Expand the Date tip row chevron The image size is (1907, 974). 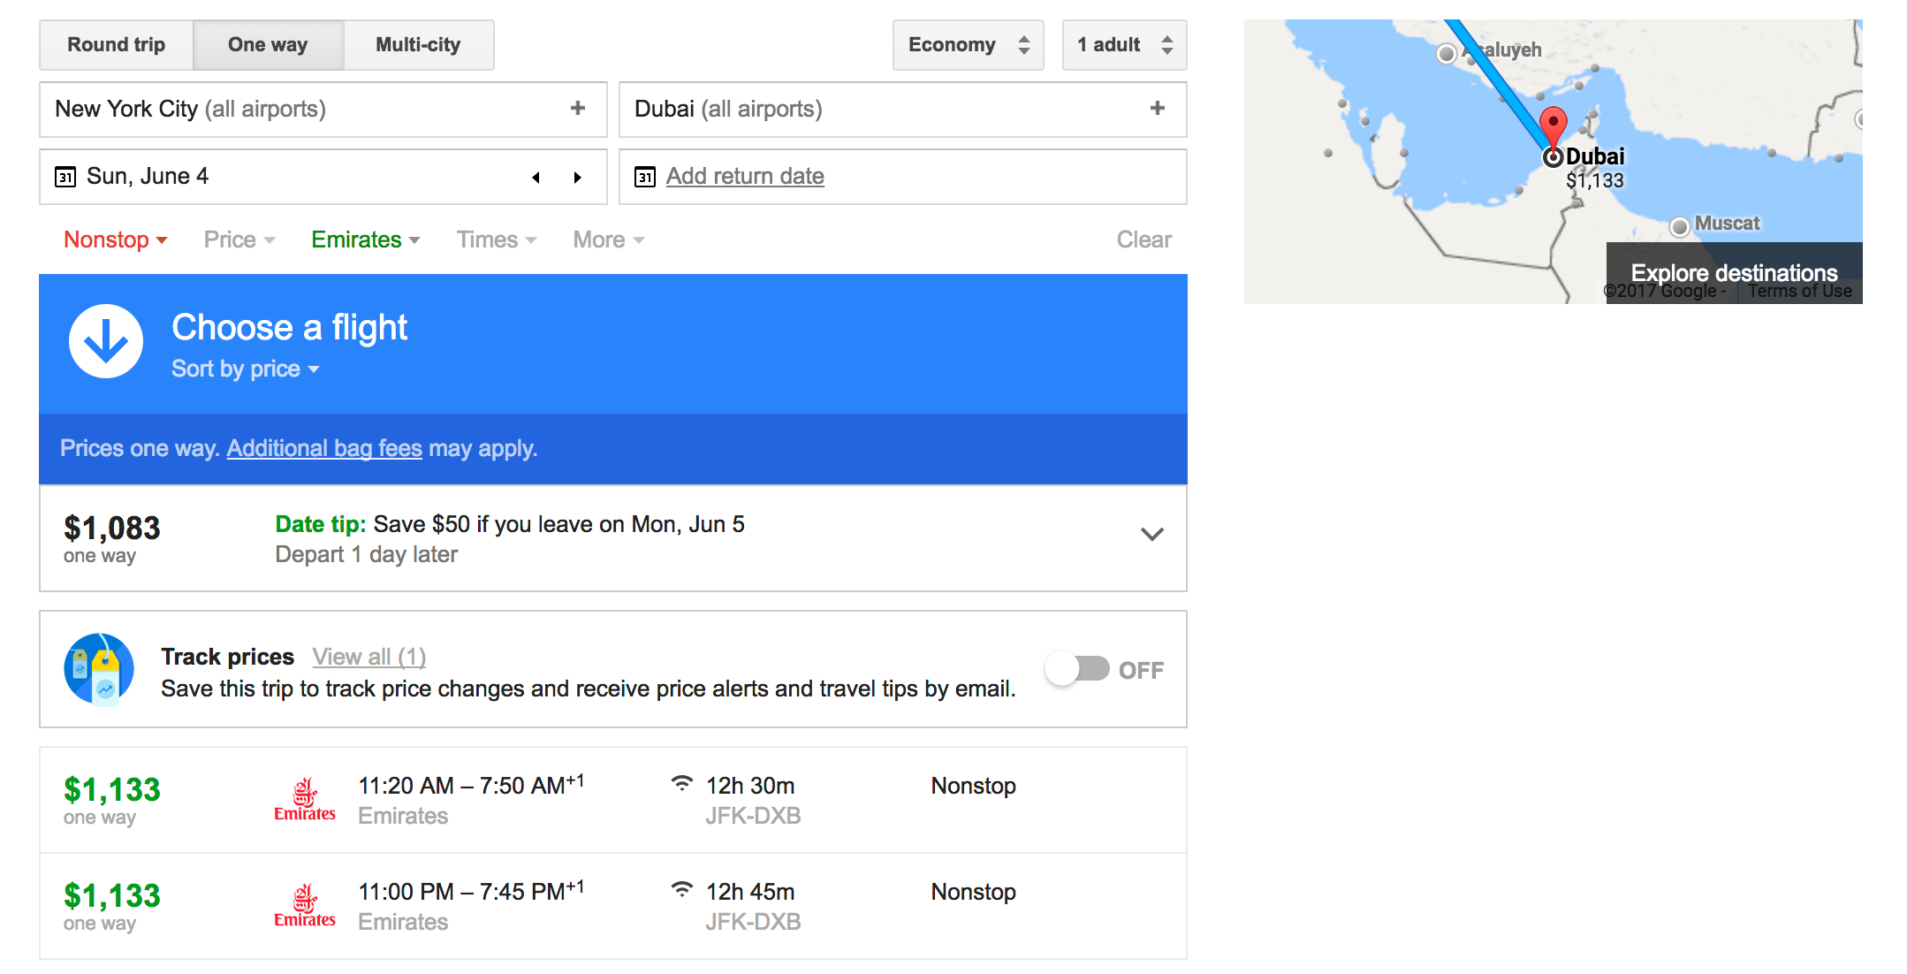pyautogui.click(x=1151, y=534)
